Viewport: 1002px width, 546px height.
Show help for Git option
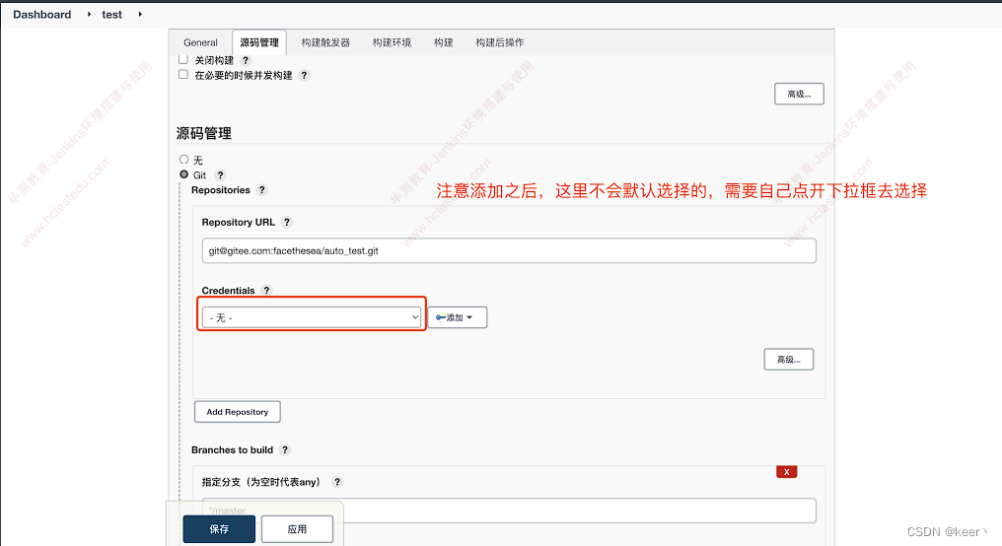(221, 175)
